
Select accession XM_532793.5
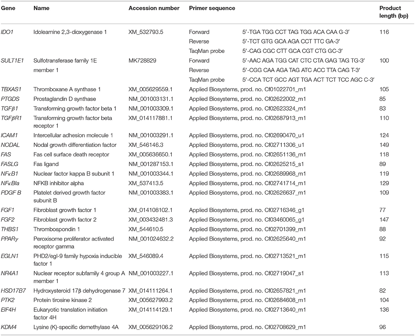(x=146, y=32)
